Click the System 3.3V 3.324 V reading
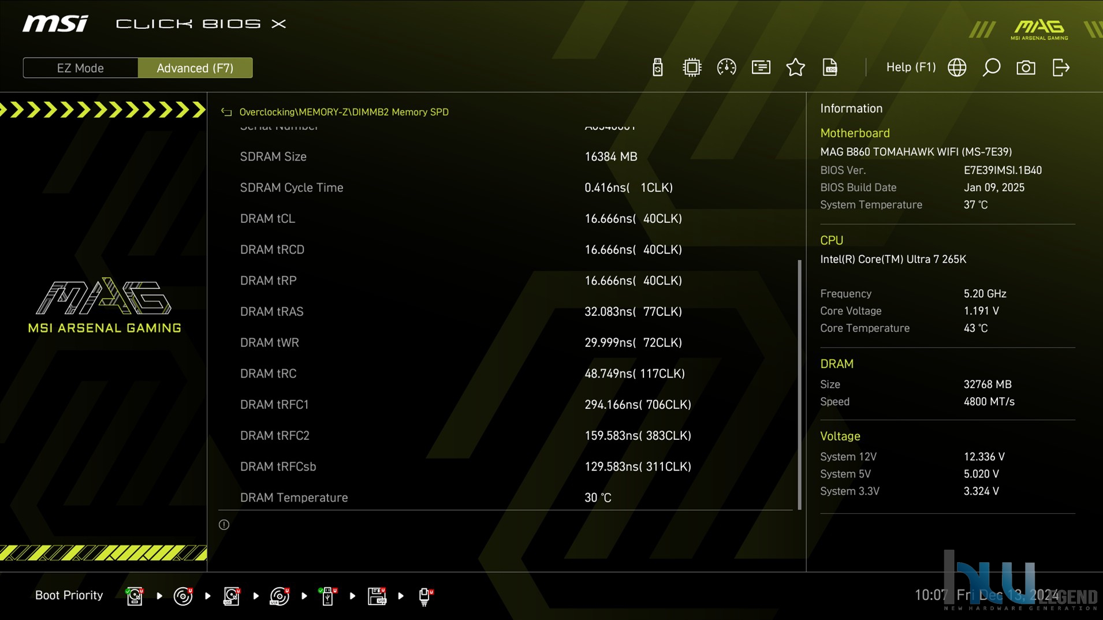 point(981,491)
